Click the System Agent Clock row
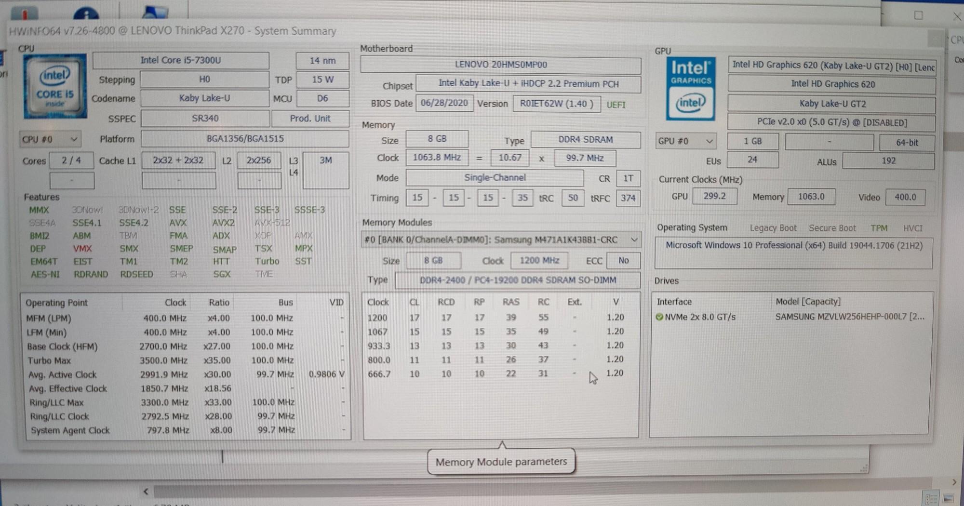 (x=187, y=430)
